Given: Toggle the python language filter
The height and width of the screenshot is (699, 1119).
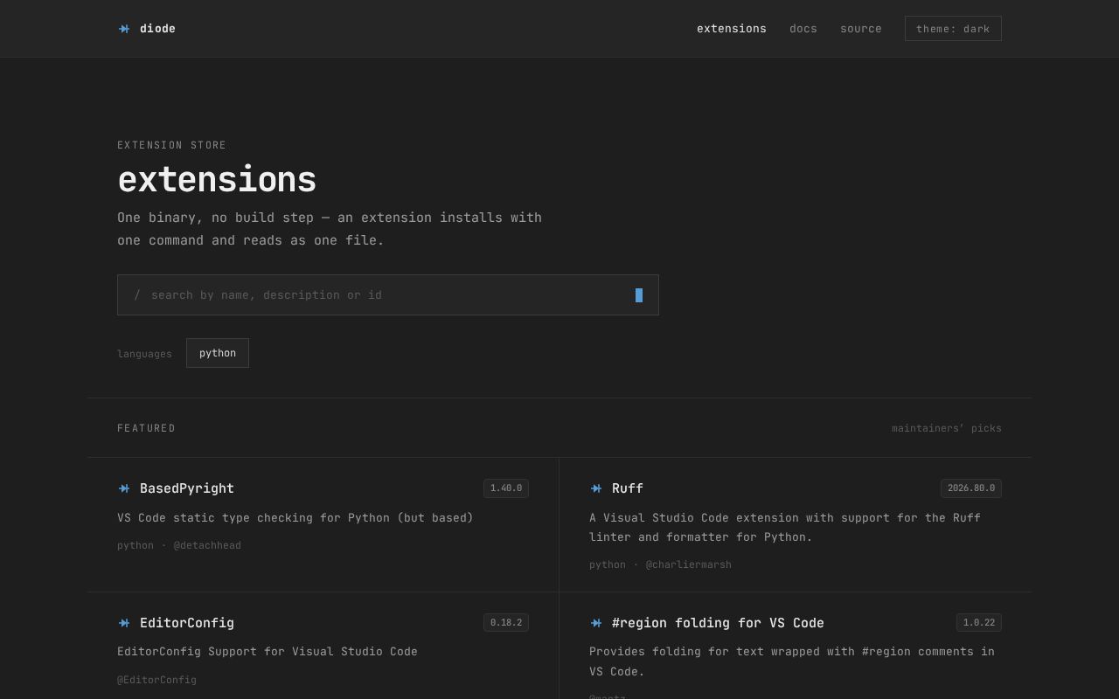Looking at the screenshot, I should click(218, 353).
